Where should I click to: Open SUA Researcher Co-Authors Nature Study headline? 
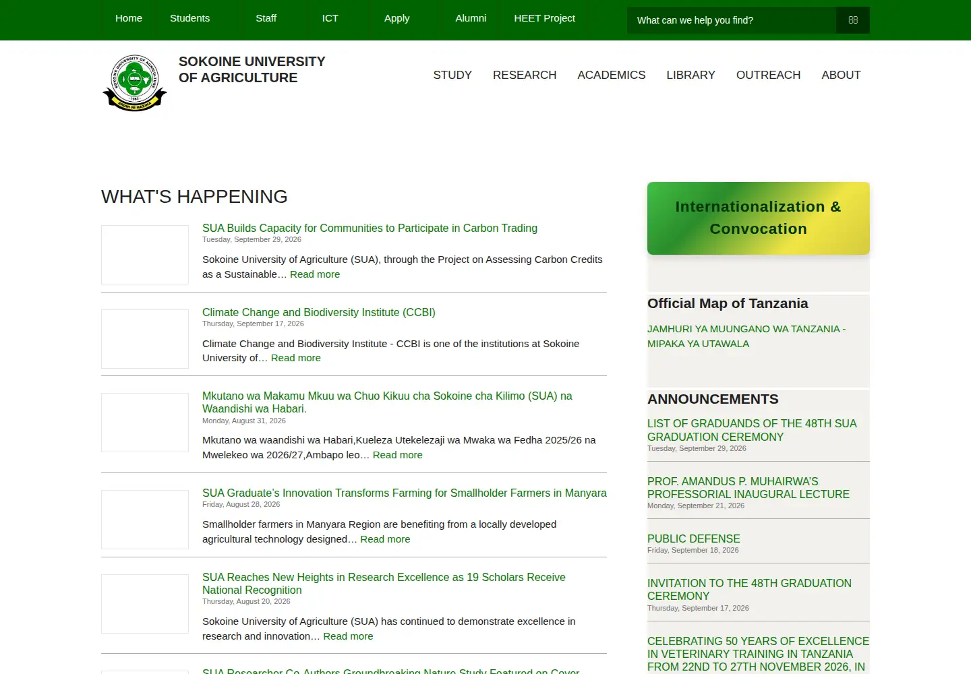[x=390, y=671]
